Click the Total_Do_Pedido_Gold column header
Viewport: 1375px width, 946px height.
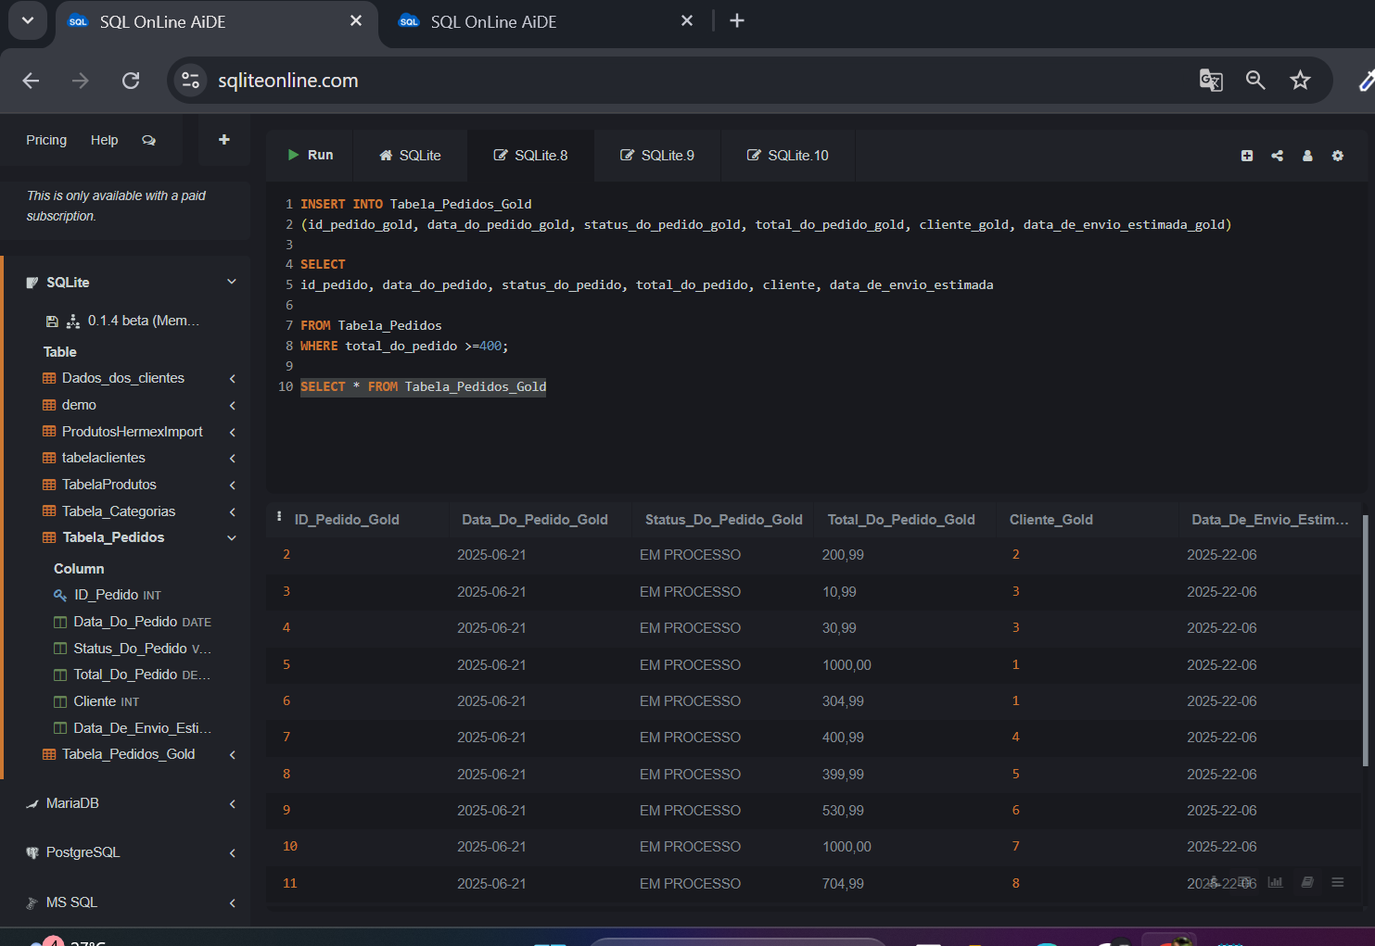point(901,520)
